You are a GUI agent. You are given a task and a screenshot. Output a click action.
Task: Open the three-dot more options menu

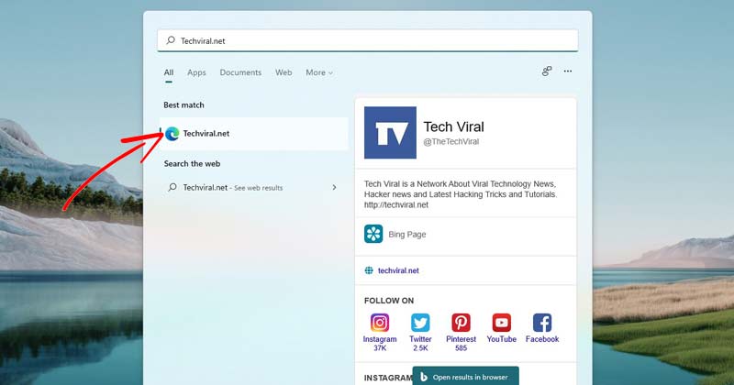(x=568, y=71)
